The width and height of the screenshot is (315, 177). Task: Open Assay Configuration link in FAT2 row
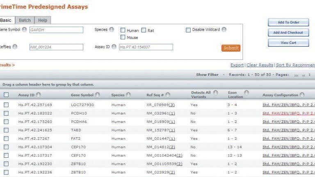[x=289, y=138]
